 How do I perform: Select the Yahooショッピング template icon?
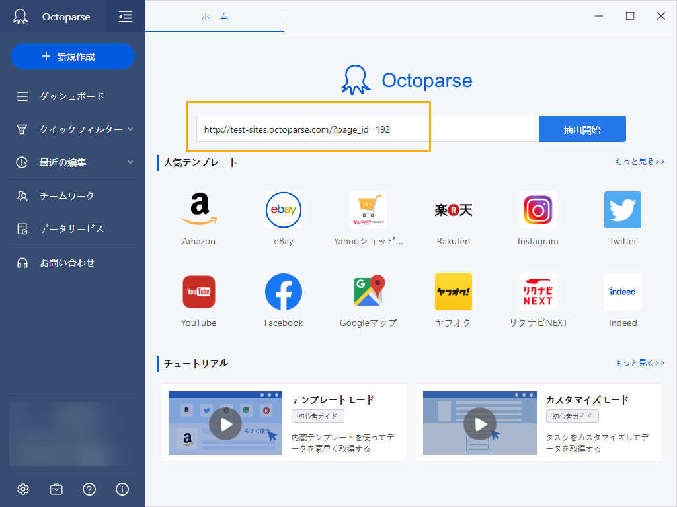[368, 210]
